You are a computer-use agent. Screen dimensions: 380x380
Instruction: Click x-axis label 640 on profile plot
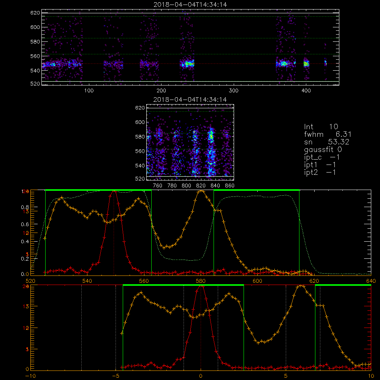tap(371, 281)
